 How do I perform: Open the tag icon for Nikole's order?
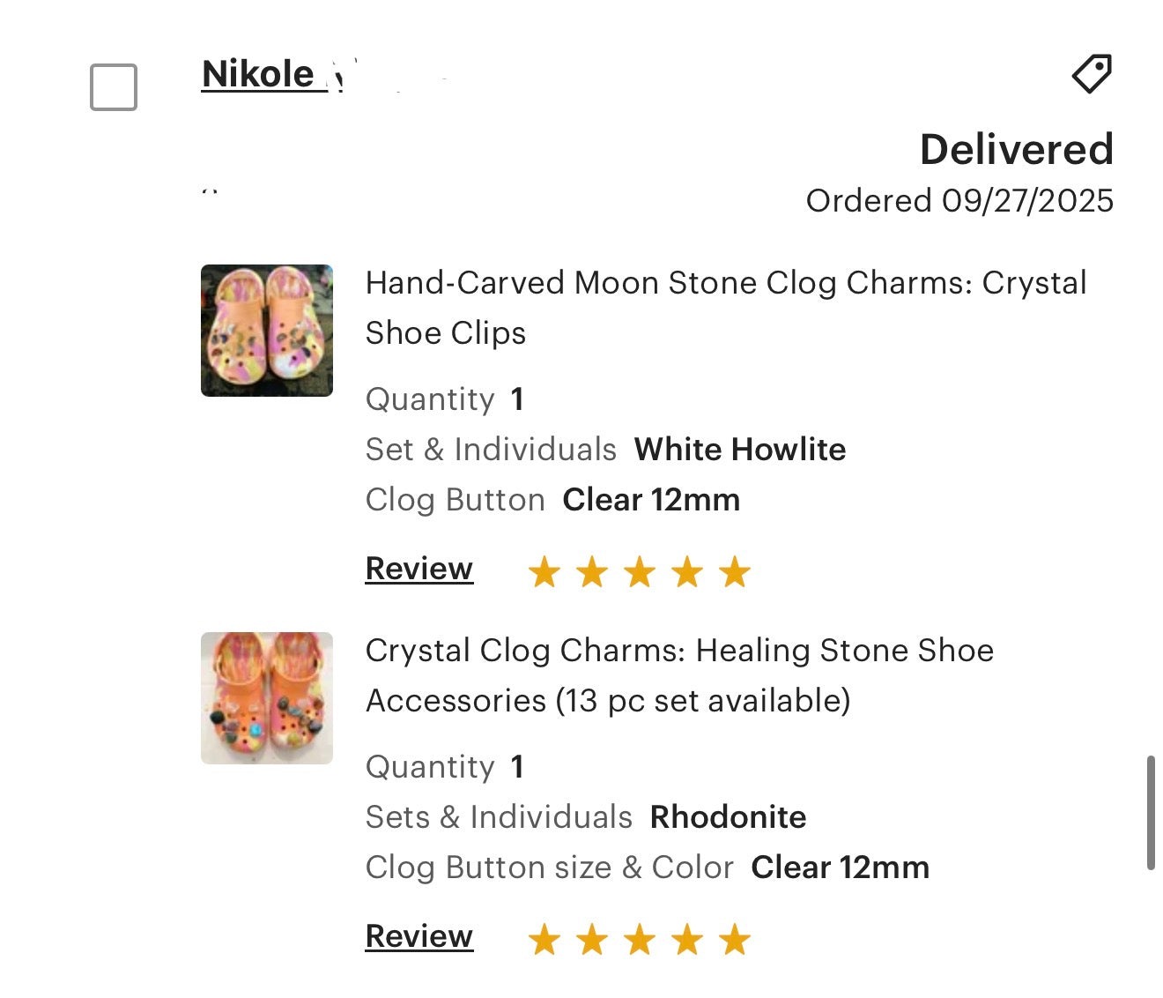point(1092,74)
